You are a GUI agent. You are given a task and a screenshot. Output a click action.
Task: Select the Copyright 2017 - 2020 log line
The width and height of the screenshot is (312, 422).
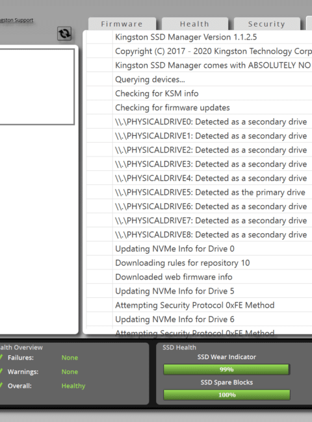pyautogui.click(x=199, y=51)
